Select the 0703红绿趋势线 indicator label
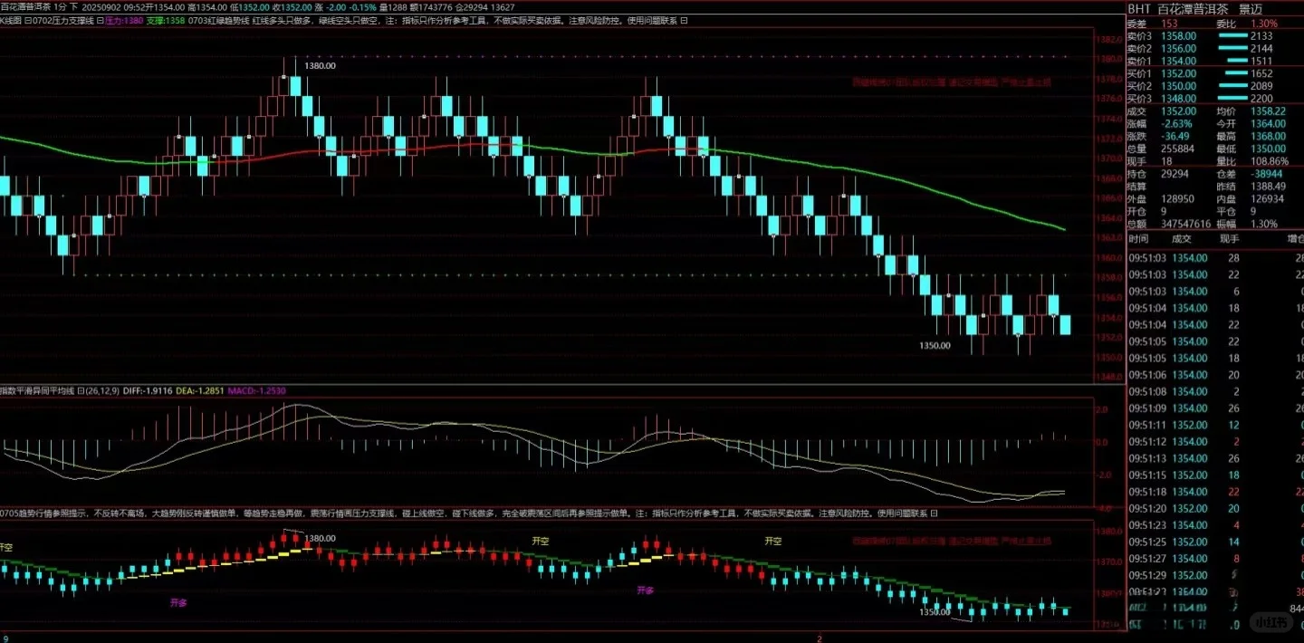The image size is (1304, 643). click(x=219, y=20)
